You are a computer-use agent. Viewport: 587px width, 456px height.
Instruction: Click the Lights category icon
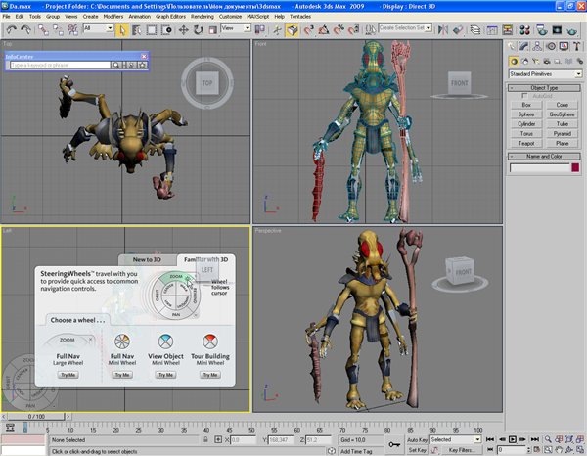(x=536, y=60)
